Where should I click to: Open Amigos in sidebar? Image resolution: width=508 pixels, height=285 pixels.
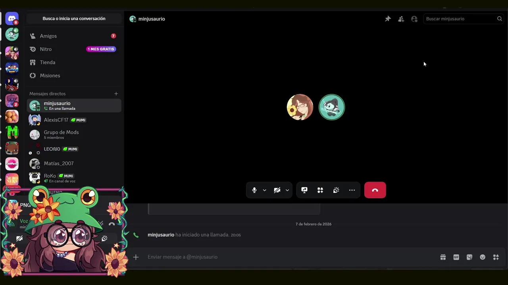[74, 36]
